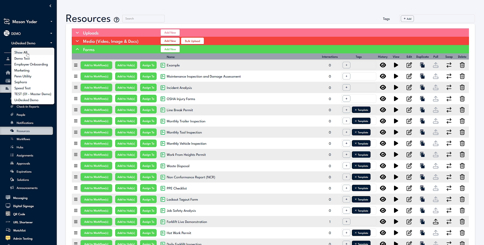View history of the Example form
Viewport: 484px width, 245px height.
(x=383, y=65)
